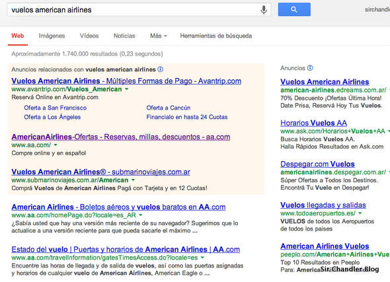Open 'American Airlines Vuelos' peeplo ad
This screenshot has width=390, height=282.
(325, 246)
